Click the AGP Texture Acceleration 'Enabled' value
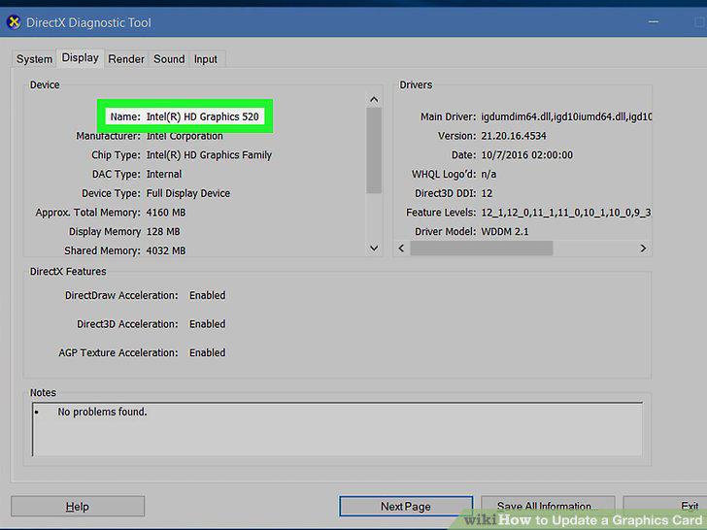Viewport: 707px width, 530px height. click(208, 353)
